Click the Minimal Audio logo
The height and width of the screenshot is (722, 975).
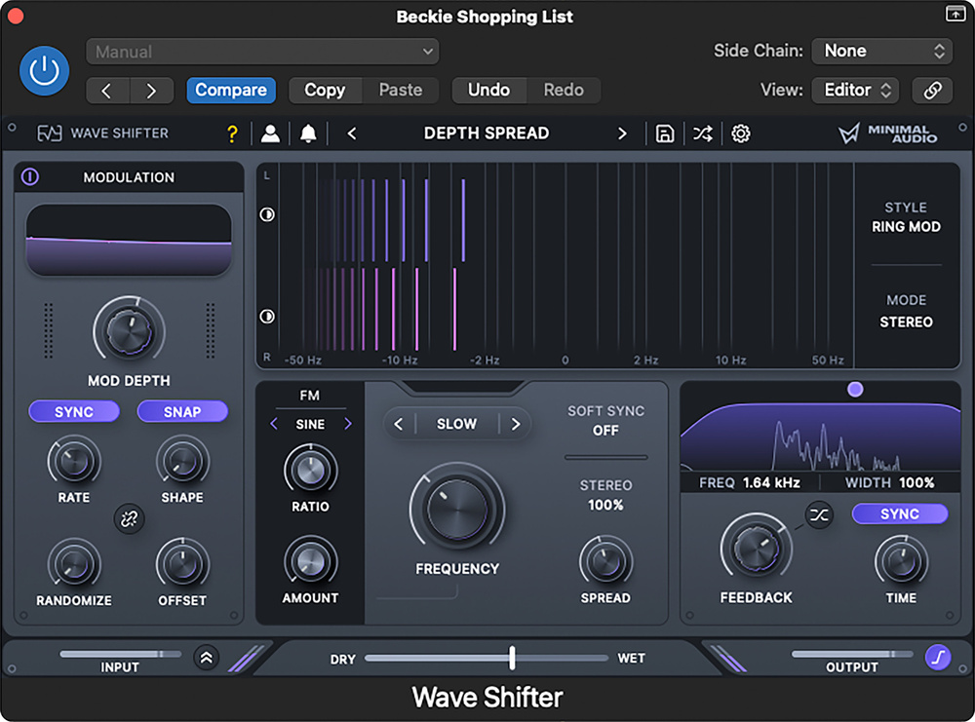(887, 133)
